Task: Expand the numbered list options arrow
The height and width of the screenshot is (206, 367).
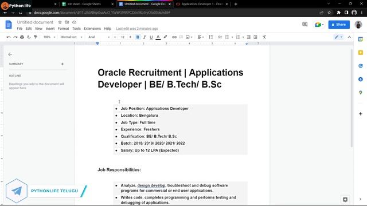Action: (x=243, y=37)
